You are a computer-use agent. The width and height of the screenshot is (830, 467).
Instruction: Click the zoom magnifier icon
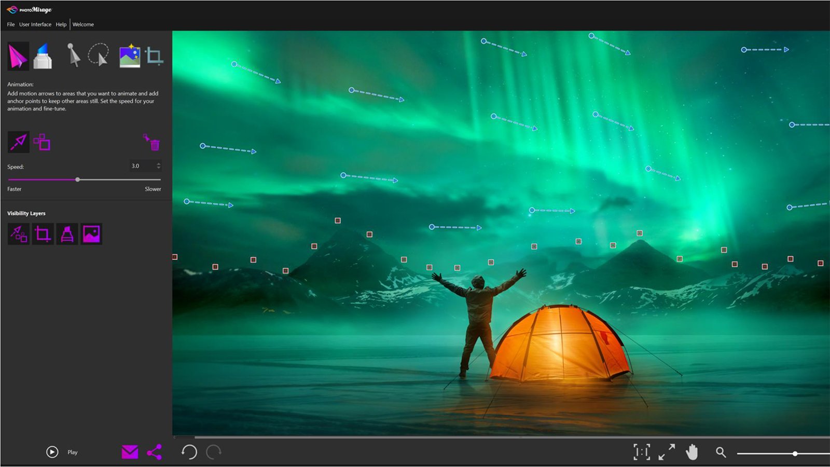coord(721,452)
